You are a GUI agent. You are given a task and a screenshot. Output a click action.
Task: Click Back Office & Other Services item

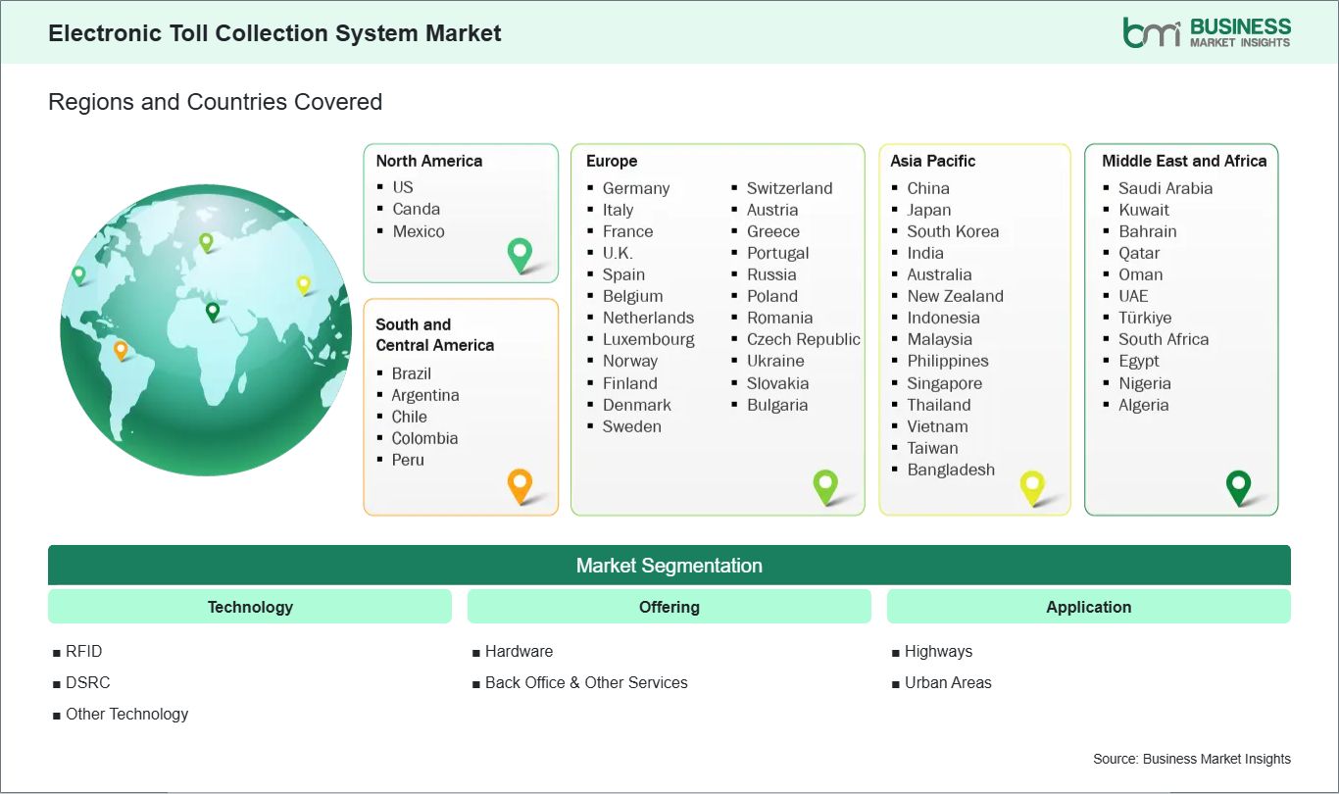tap(585, 682)
